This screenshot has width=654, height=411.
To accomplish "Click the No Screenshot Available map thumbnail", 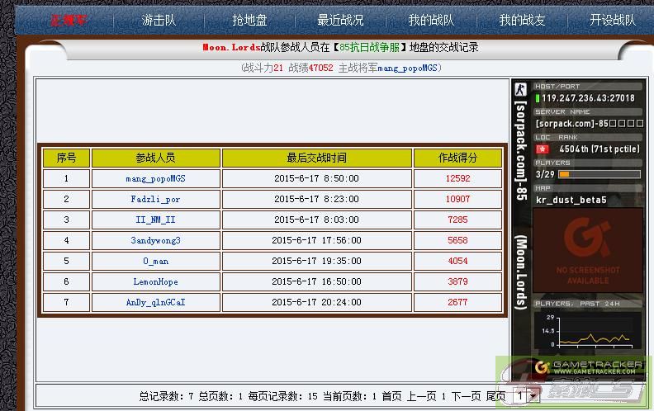I will 588,250.
